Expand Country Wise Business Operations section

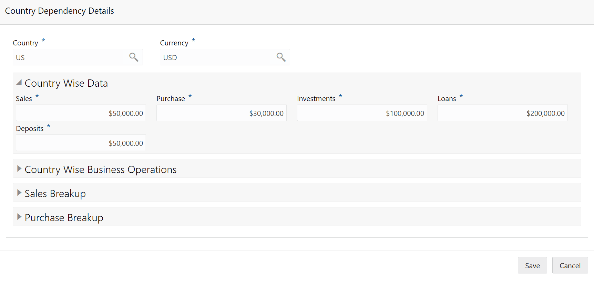pyautogui.click(x=19, y=169)
